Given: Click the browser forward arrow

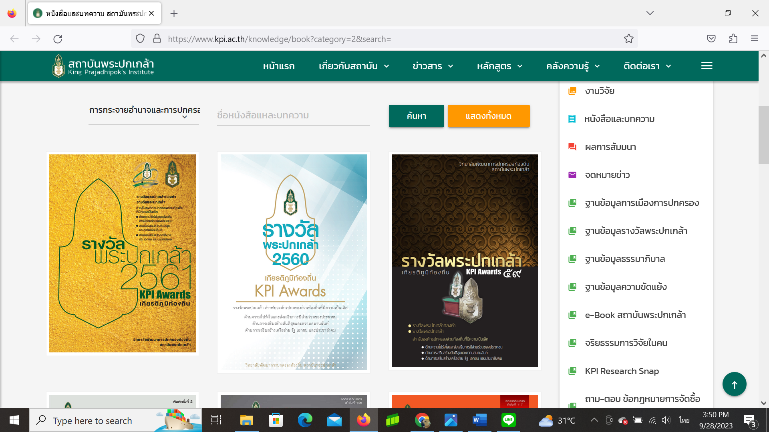Looking at the screenshot, I should [36, 39].
